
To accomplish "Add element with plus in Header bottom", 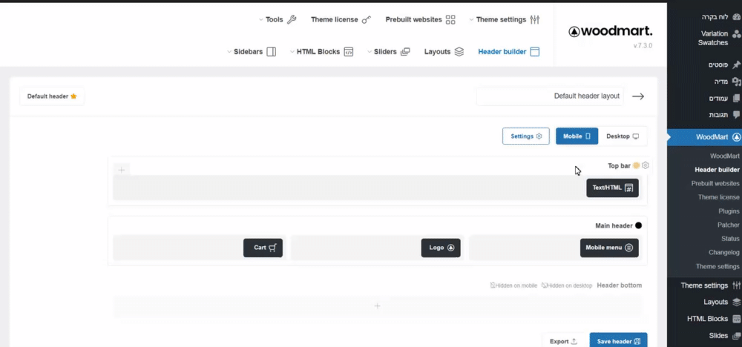I will click(378, 306).
